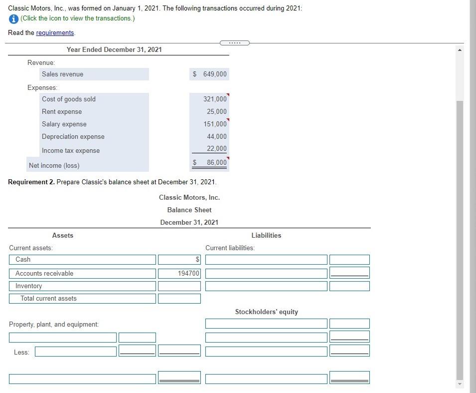
Task: Click the Total current assets amount field
Action: pyautogui.click(x=179, y=299)
